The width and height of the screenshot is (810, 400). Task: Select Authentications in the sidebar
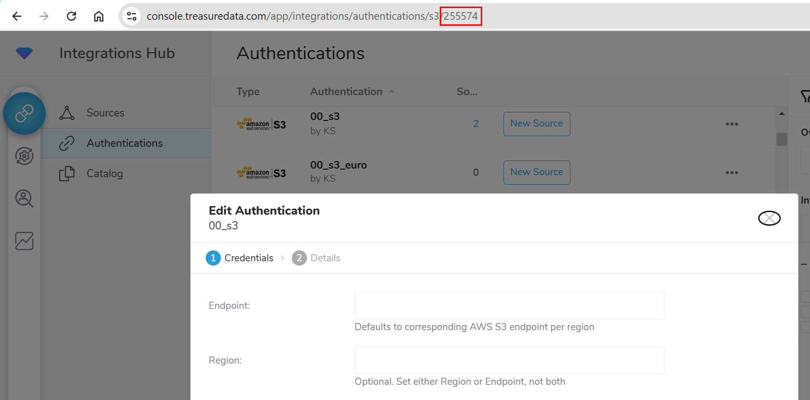[125, 143]
